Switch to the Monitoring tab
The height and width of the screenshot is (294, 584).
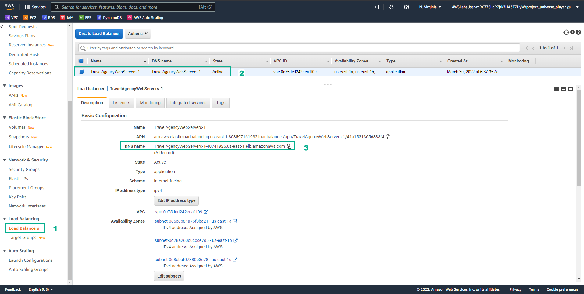pyautogui.click(x=150, y=103)
